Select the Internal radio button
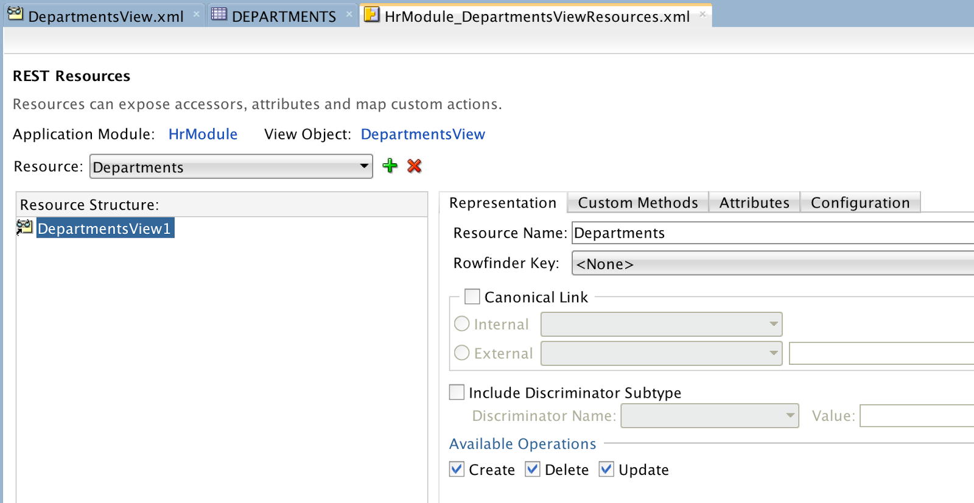Viewport: 974px width, 503px height. coord(462,323)
